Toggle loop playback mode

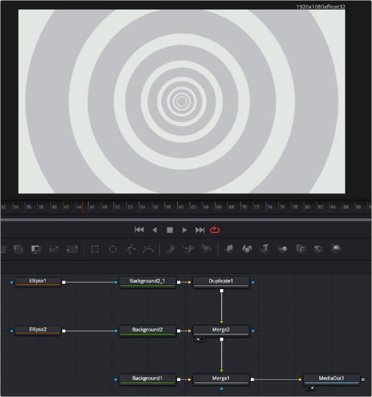215,230
